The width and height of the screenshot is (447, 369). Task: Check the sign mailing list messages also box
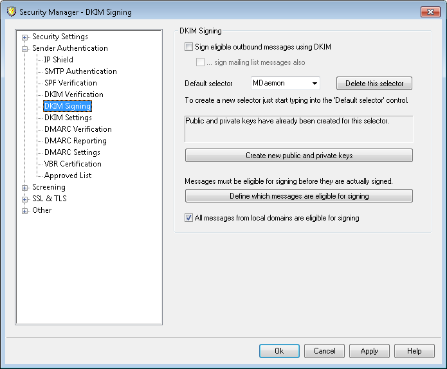point(200,62)
